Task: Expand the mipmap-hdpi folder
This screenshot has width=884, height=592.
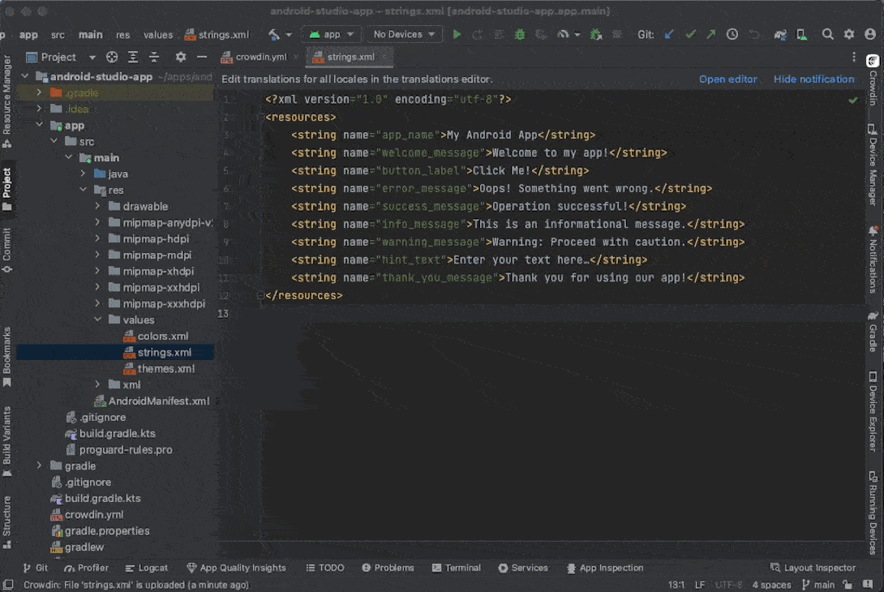Action: coord(97,239)
